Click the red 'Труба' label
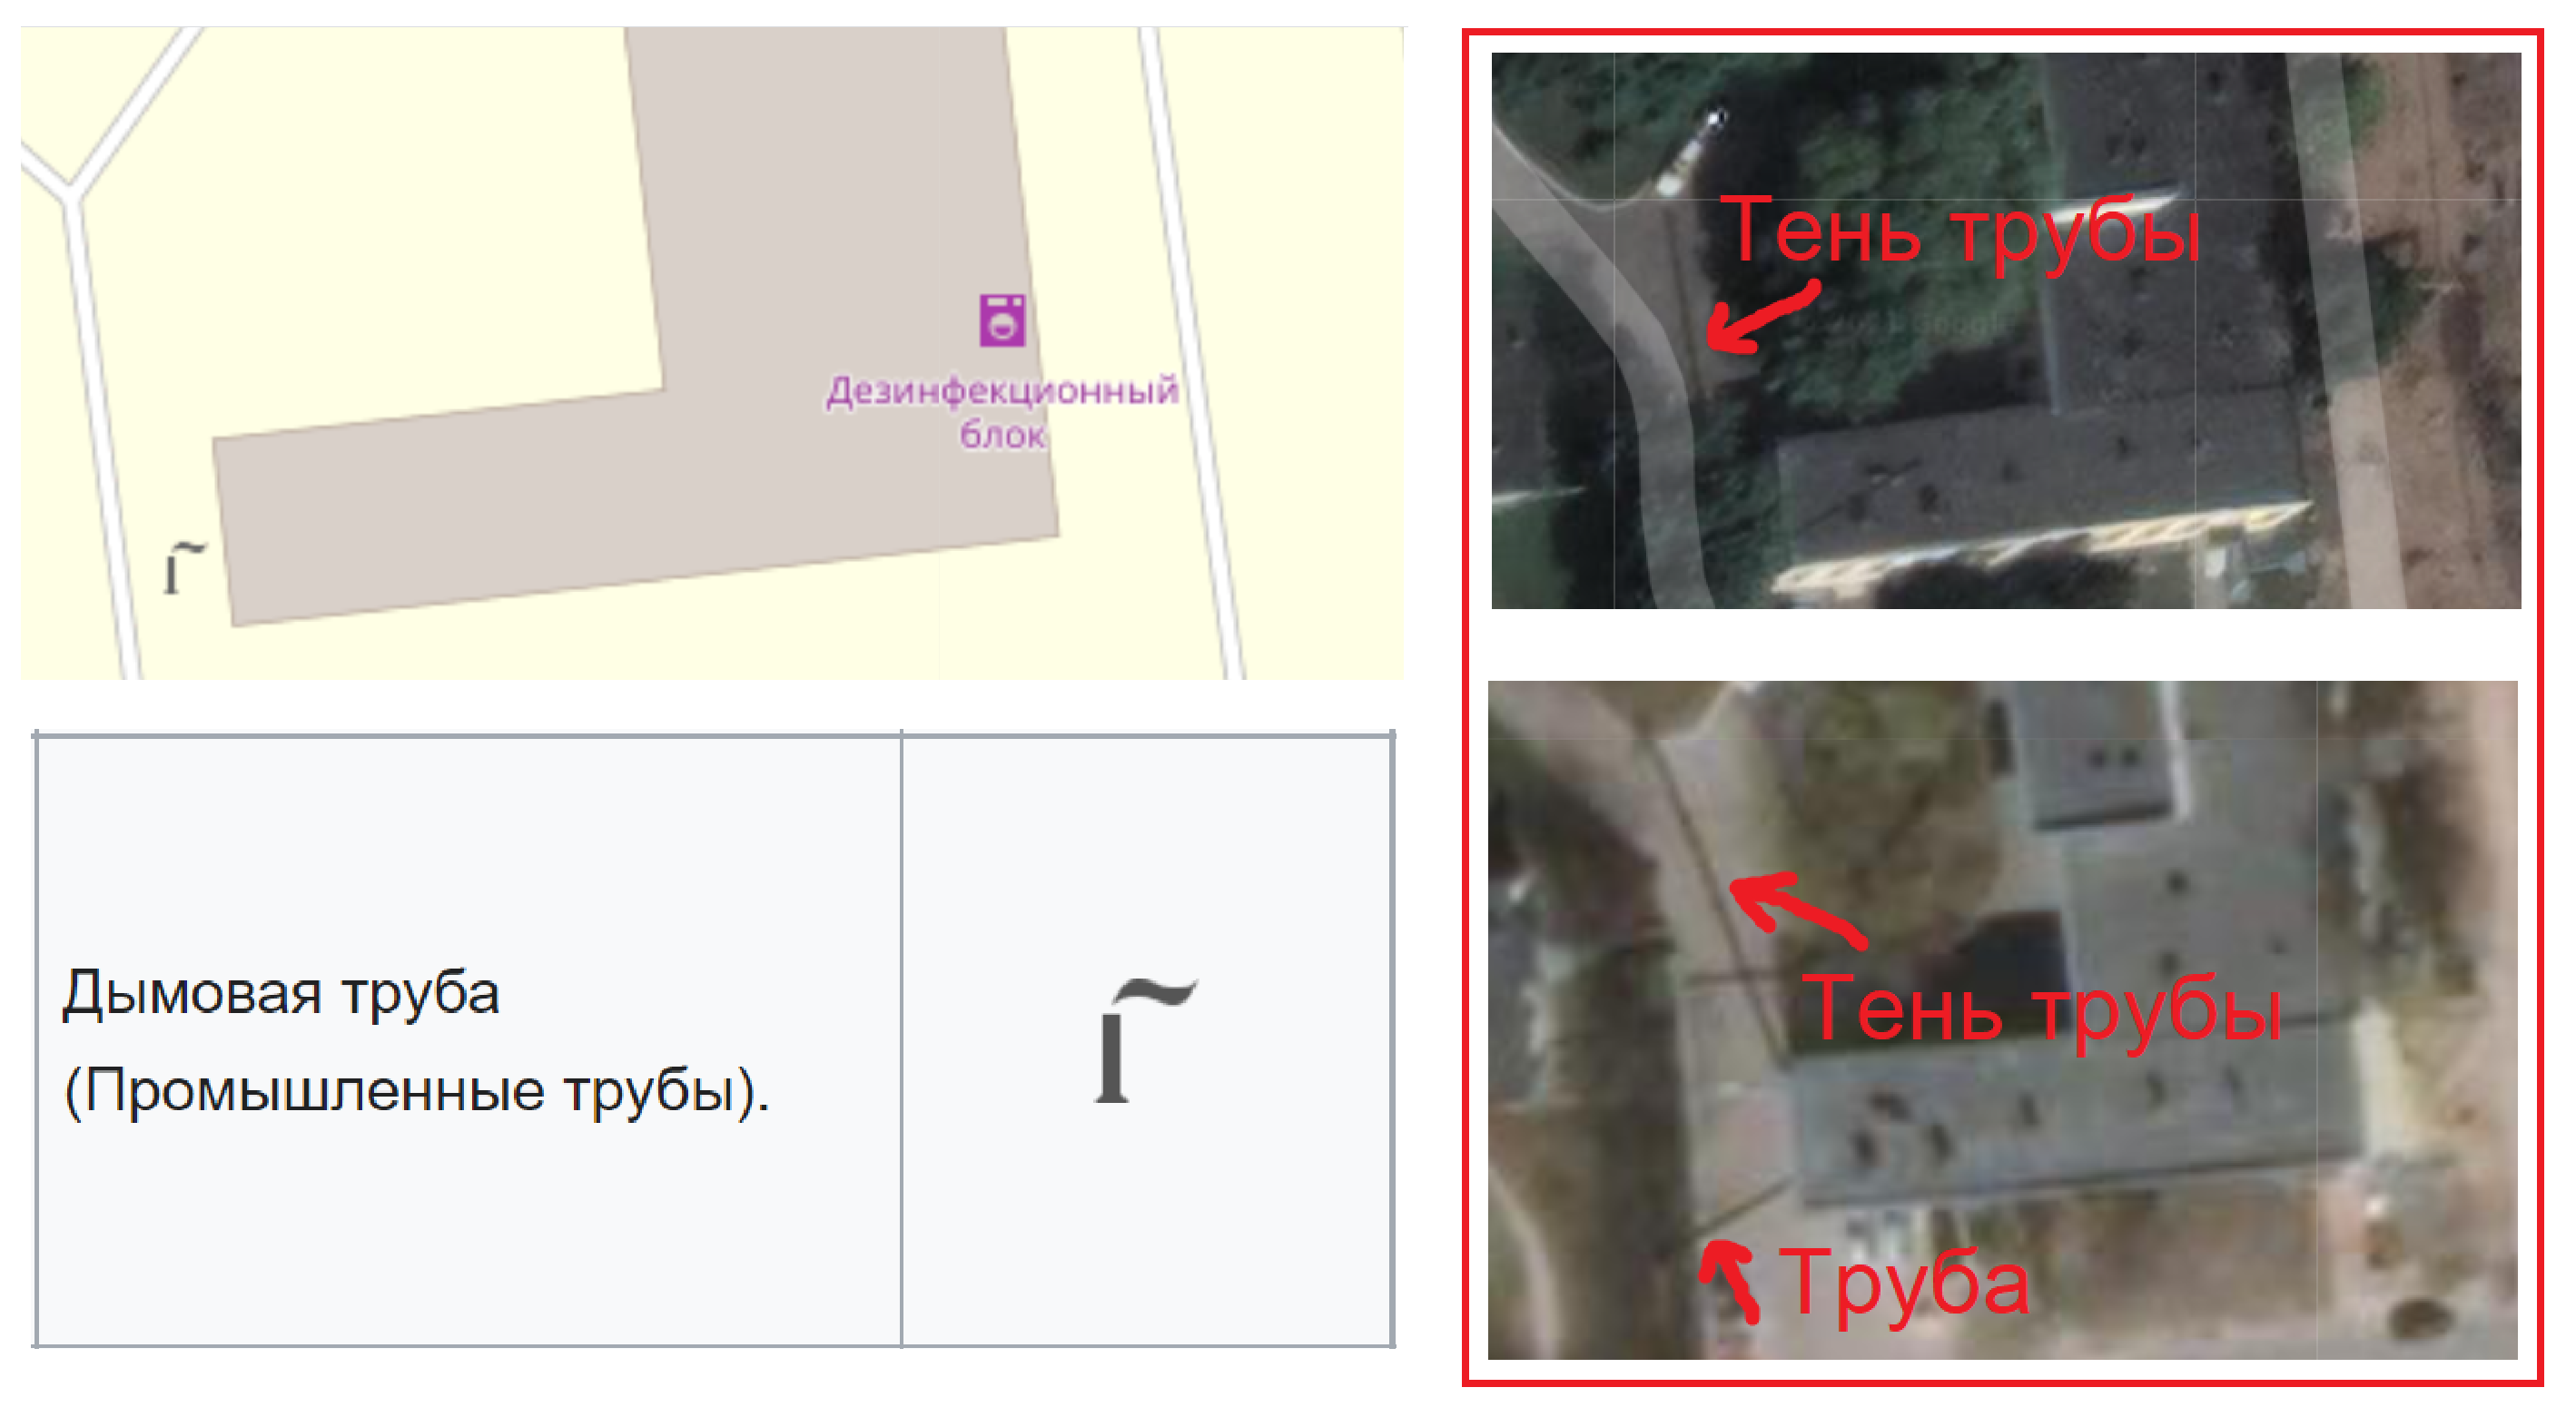 pyautogui.click(x=1905, y=1283)
